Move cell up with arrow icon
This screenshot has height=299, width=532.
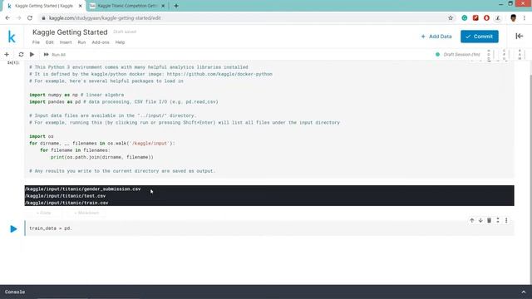[472, 220]
